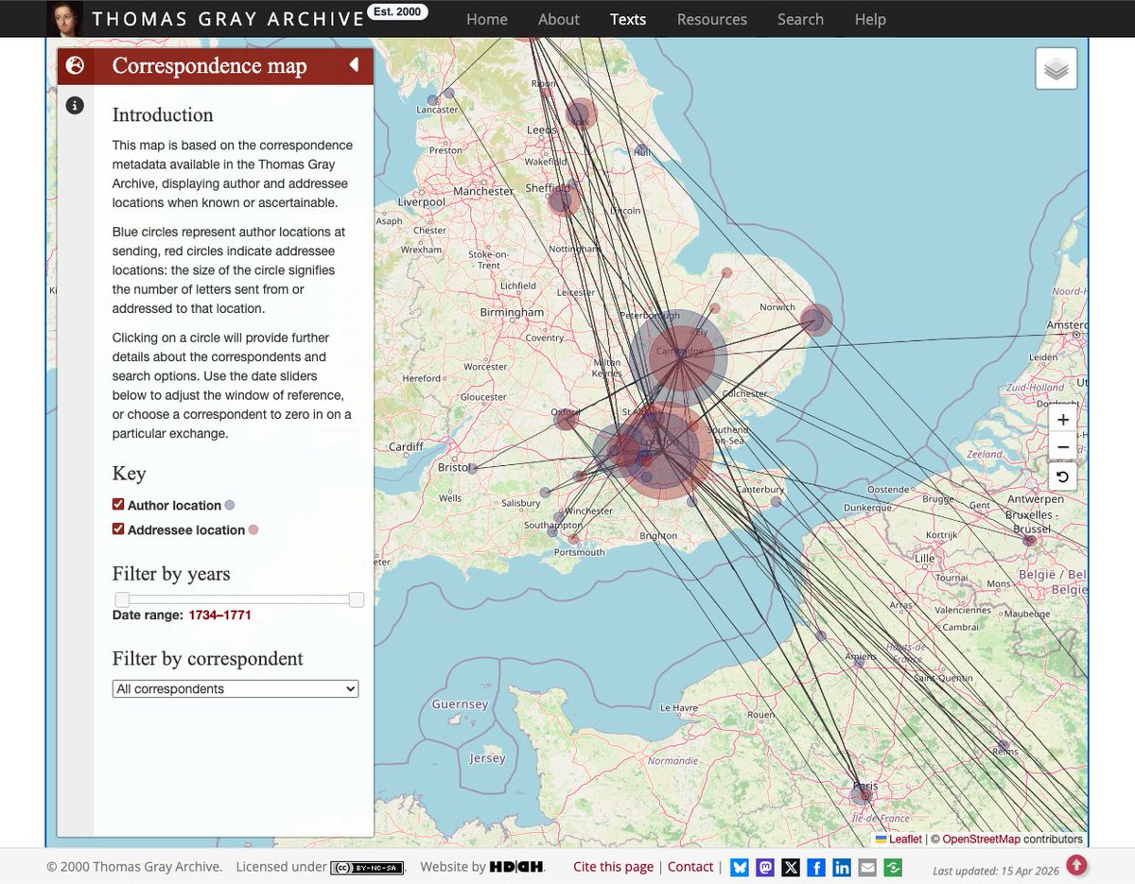Share on Bluesky

[x=740, y=867]
